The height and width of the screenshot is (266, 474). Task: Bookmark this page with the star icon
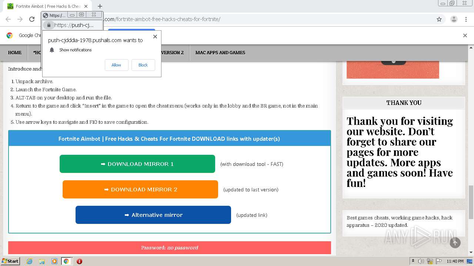[x=439, y=19]
